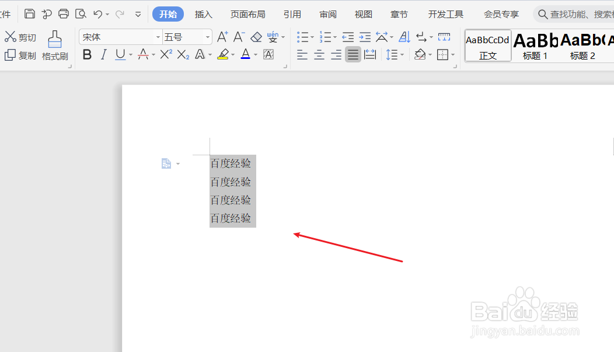Align text left
This screenshot has width=614, height=352.
(x=302, y=55)
